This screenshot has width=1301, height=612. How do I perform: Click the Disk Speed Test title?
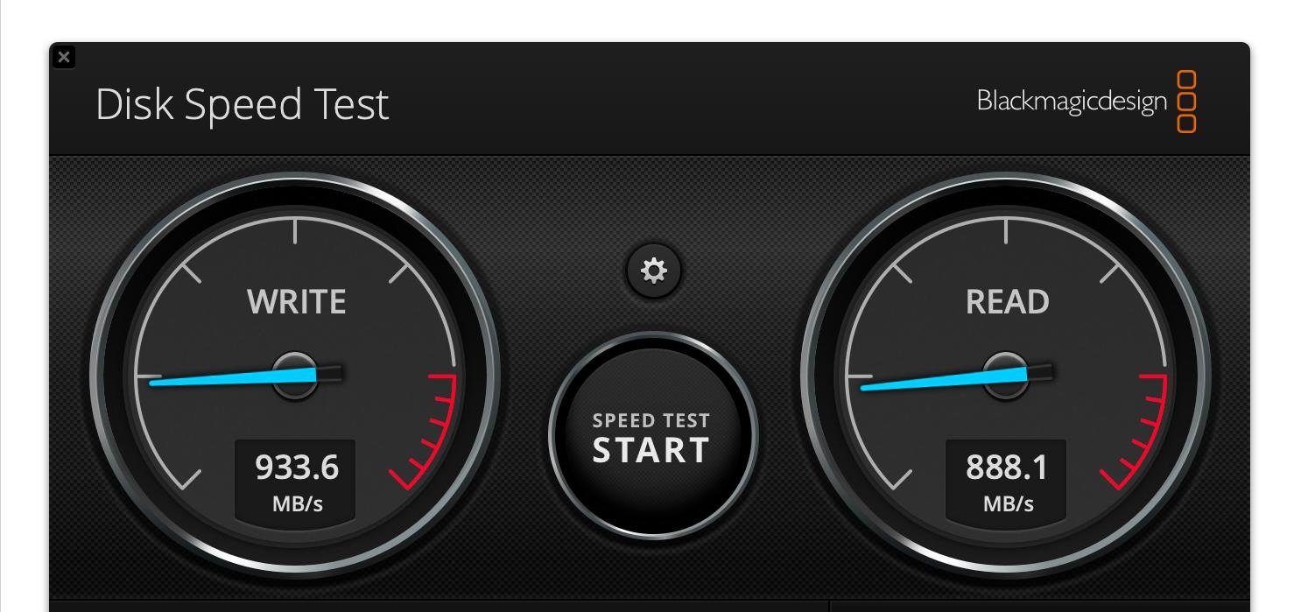click(242, 104)
